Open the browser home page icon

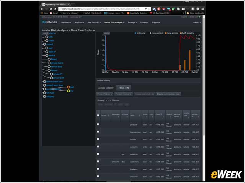click(x=55, y=9)
